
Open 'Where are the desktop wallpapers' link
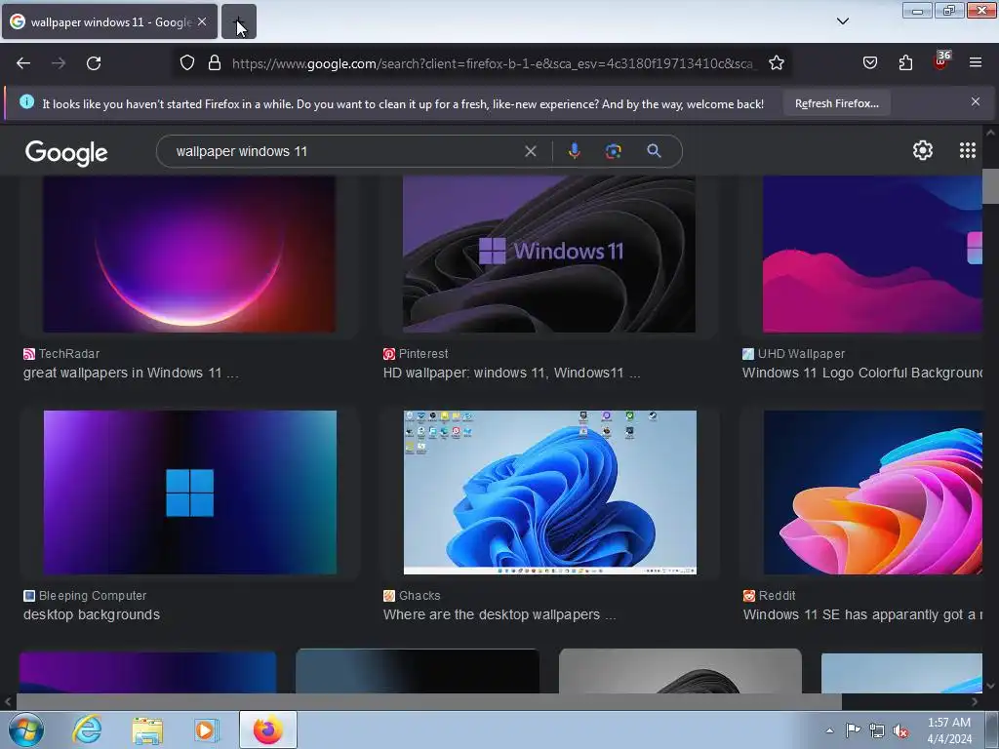(x=499, y=614)
